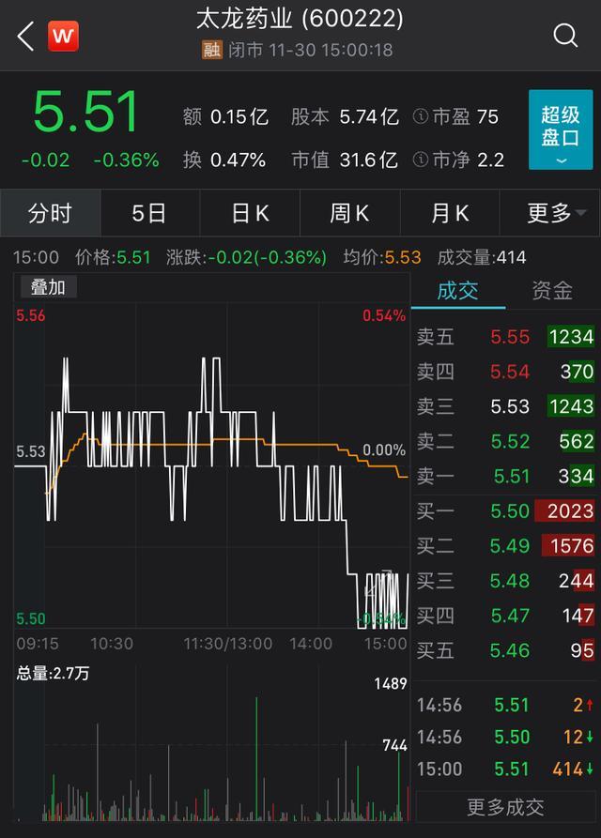Tap the 融 margin-trading badge
The width and height of the screenshot is (601, 838).
pyautogui.click(x=211, y=50)
